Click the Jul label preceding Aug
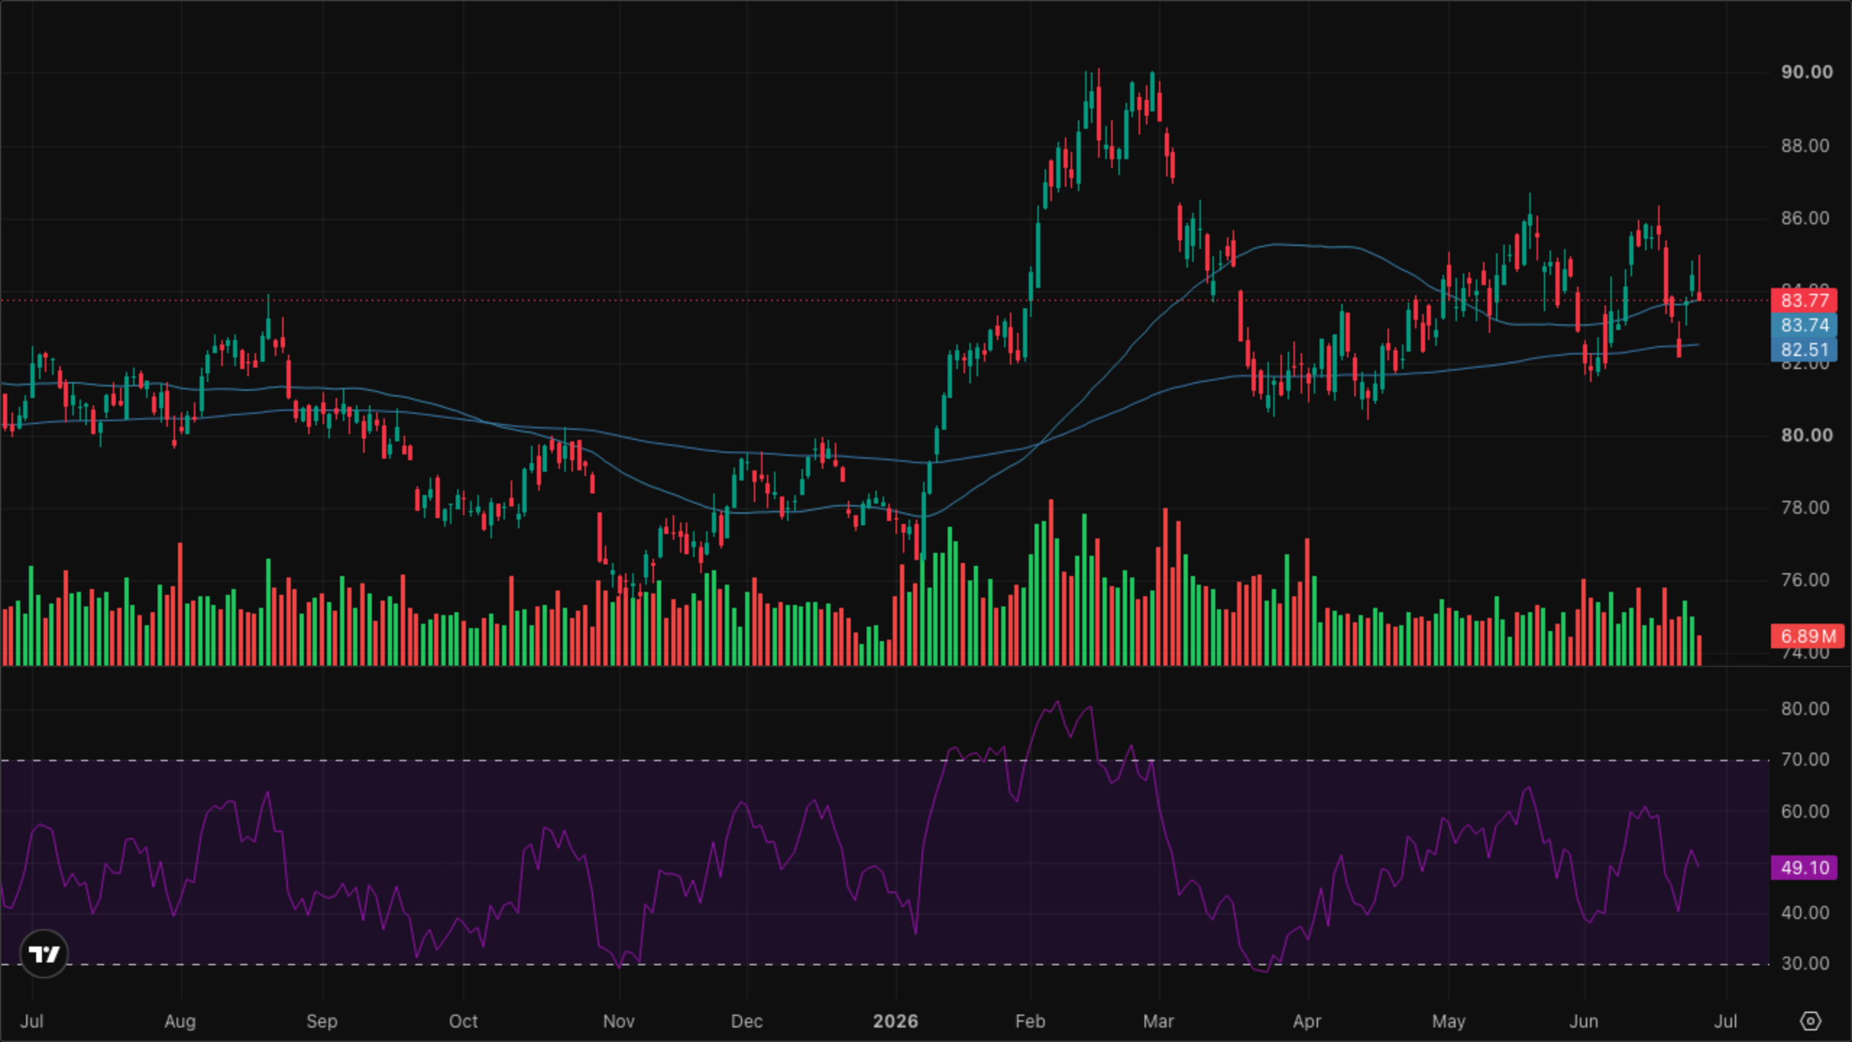 [32, 1021]
